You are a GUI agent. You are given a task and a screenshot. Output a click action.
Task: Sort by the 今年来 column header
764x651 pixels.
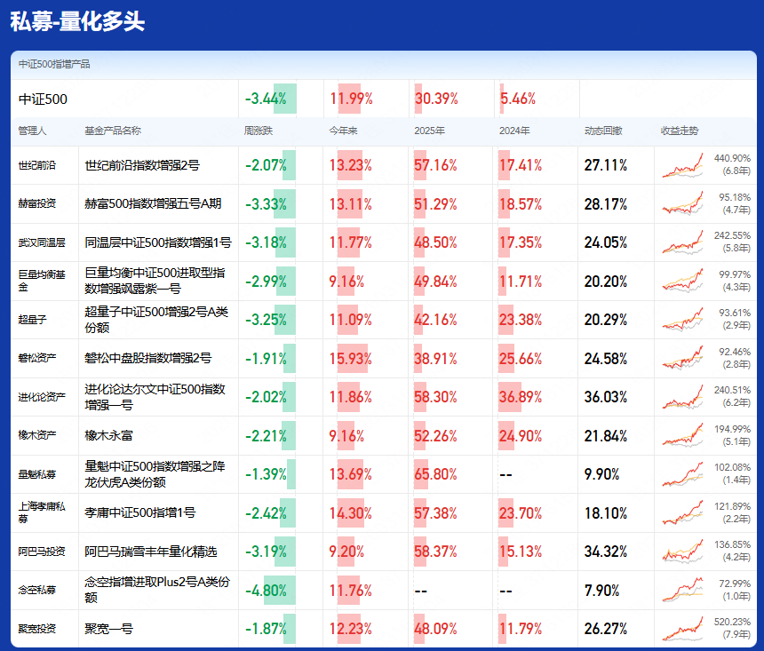tap(342, 131)
